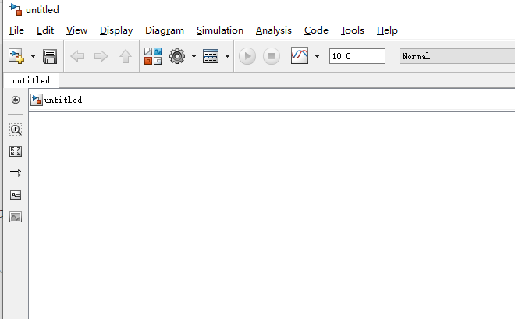Open the Model Explorer icon
This screenshot has width=515, height=319.
click(x=211, y=56)
